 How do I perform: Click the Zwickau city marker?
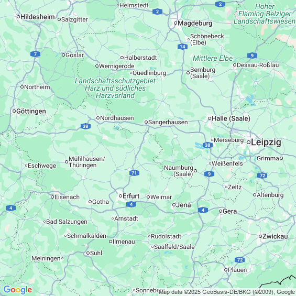tap(260, 236)
